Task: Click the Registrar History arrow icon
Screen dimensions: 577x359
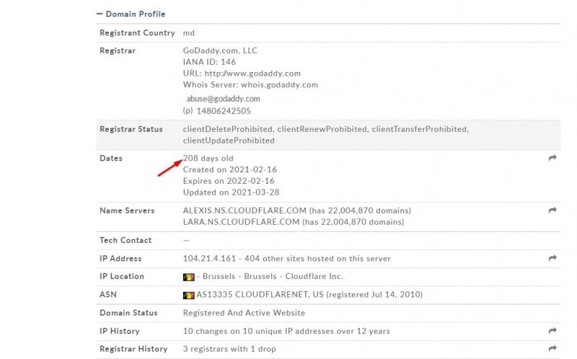Action: pos(552,349)
